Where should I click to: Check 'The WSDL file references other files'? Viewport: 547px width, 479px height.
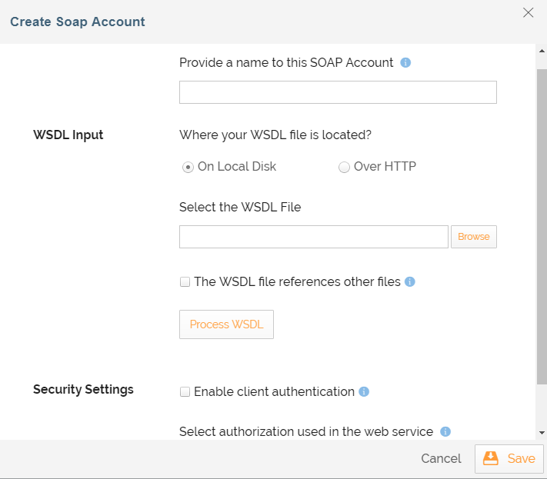click(185, 282)
